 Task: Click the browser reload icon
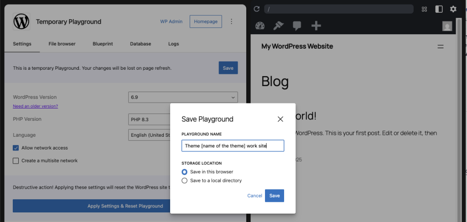click(x=256, y=9)
